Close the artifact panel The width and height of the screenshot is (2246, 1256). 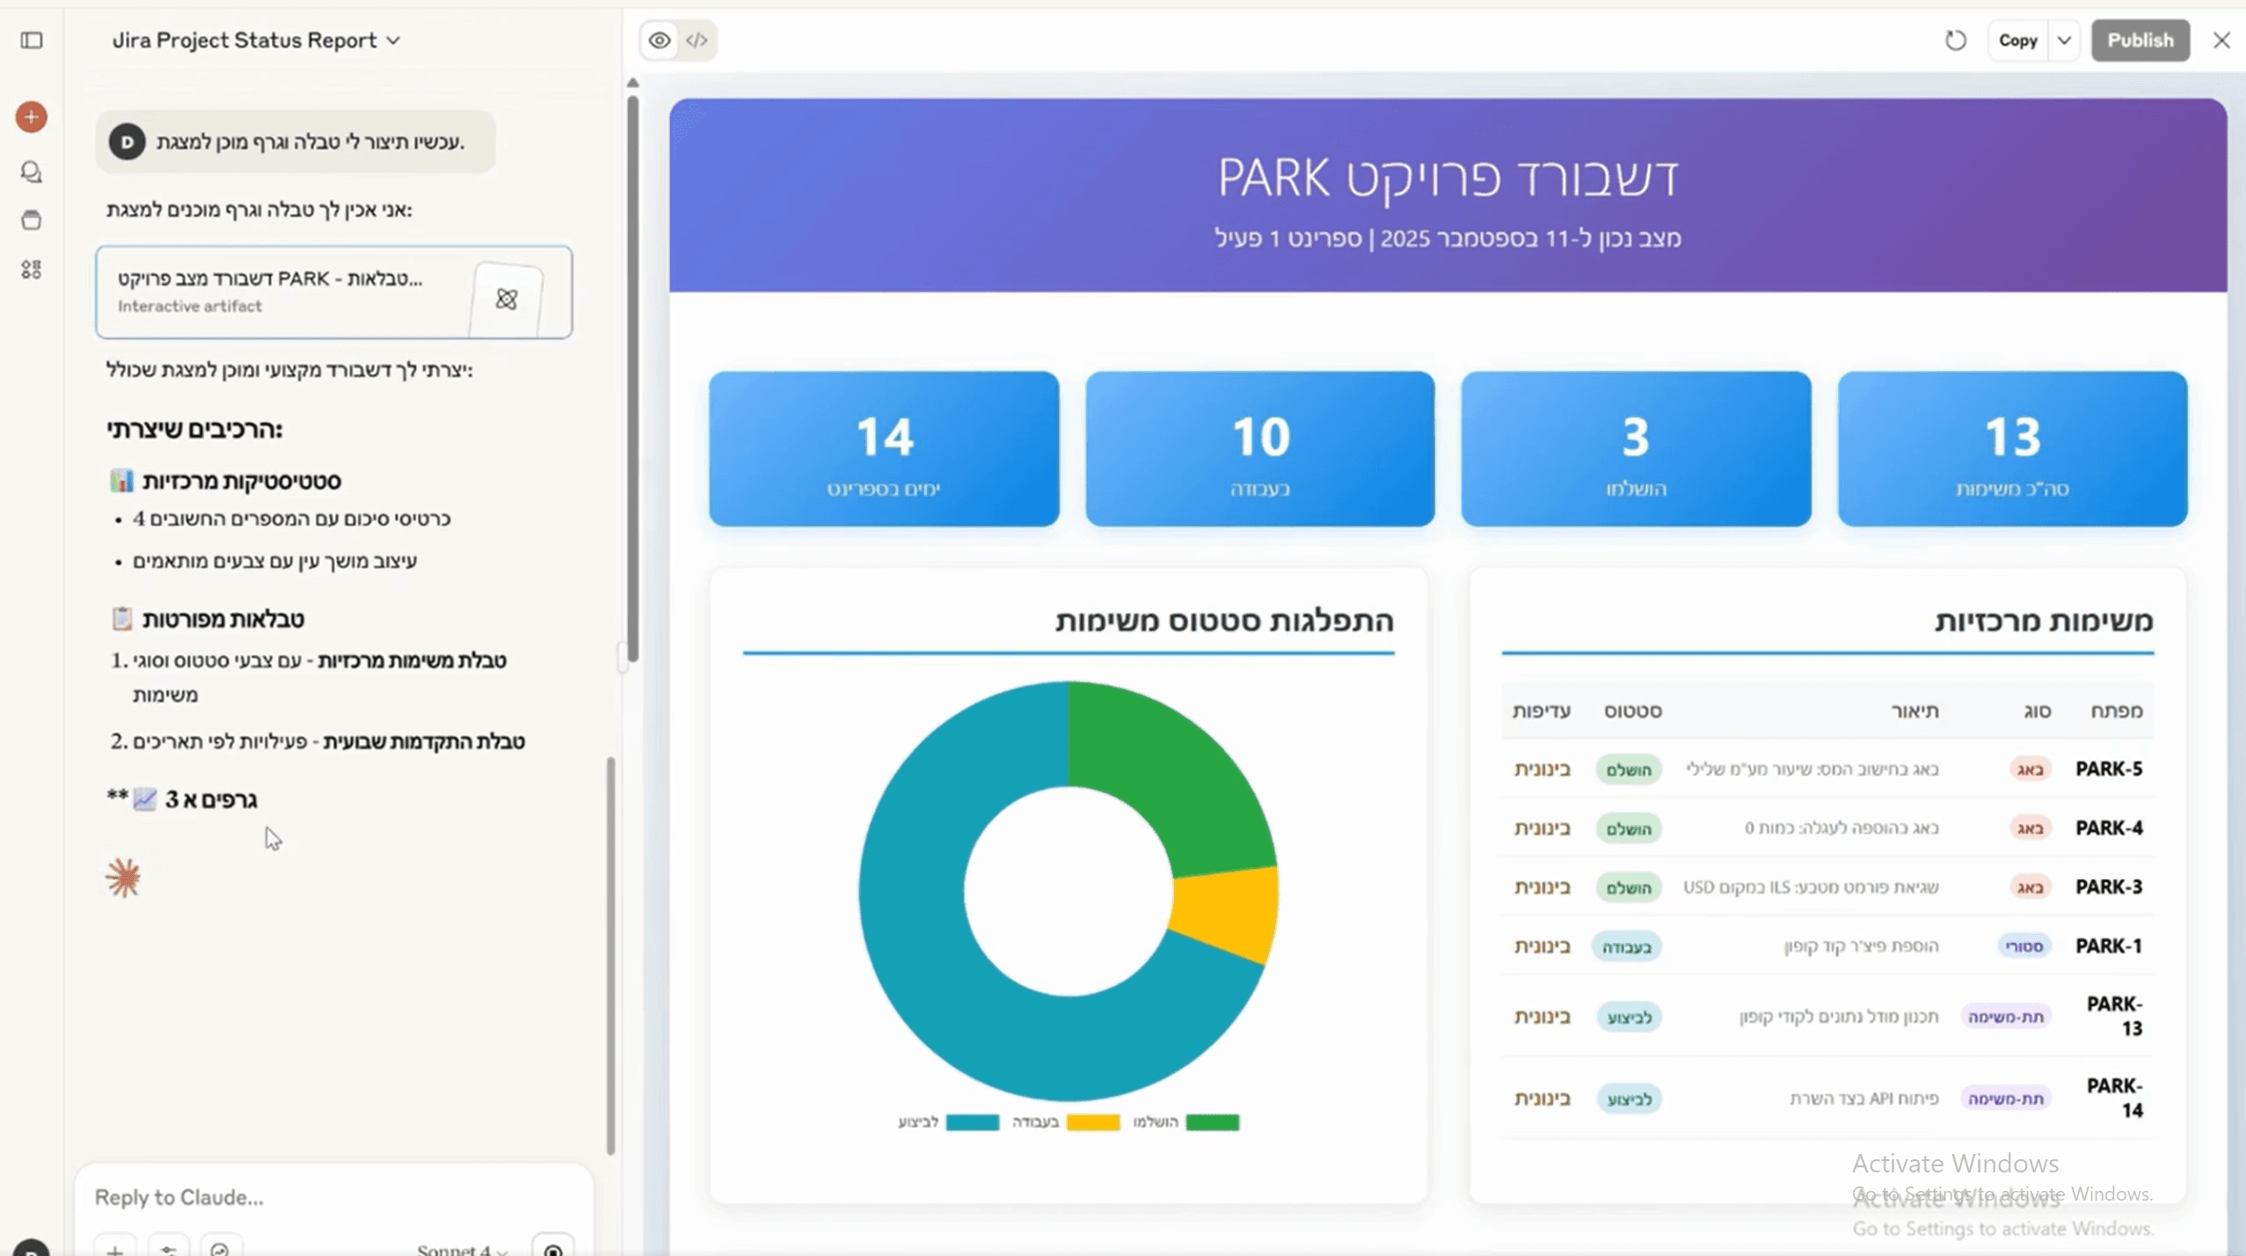(x=2221, y=40)
